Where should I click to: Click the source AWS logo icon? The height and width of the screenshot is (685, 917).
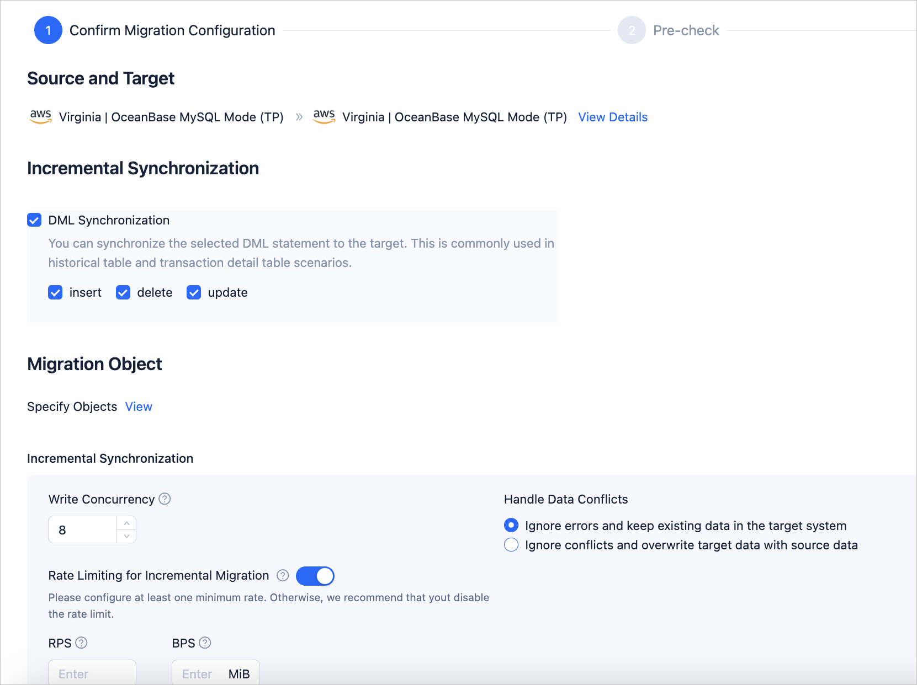tap(41, 116)
